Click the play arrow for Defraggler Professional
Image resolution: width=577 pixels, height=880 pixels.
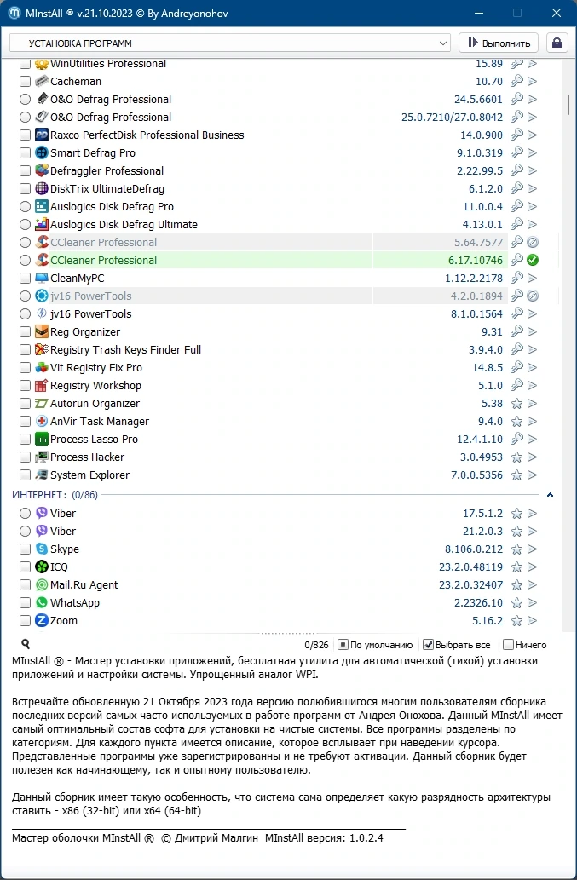(x=532, y=170)
